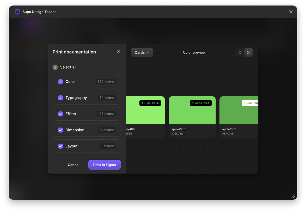Deselect the Dimension checkbox
306x212 pixels.
[x=60, y=130]
